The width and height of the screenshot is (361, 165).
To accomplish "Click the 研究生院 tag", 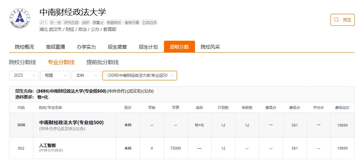I will [x=71, y=22].
